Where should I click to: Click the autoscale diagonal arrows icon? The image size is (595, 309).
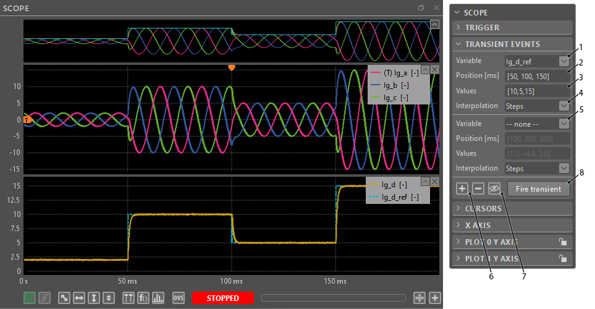(x=64, y=298)
